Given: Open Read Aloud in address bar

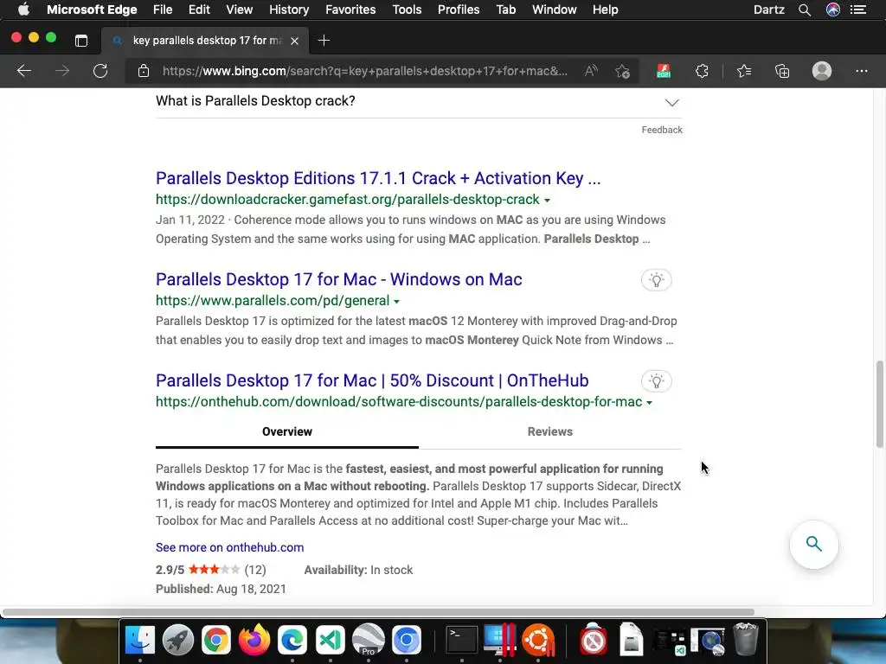Looking at the screenshot, I should (x=591, y=71).
